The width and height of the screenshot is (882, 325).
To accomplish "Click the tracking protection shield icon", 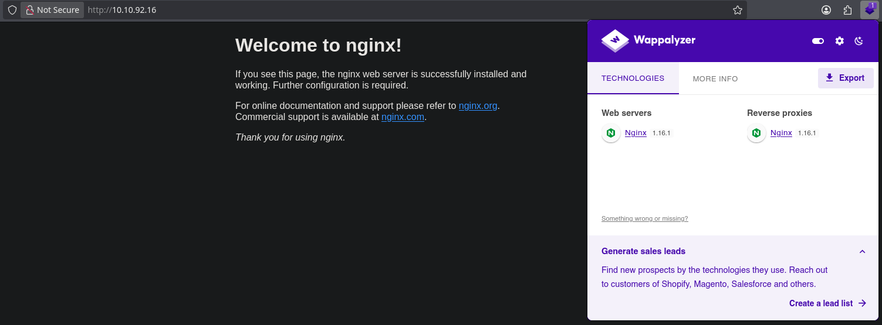I will [x=12, y=10].
